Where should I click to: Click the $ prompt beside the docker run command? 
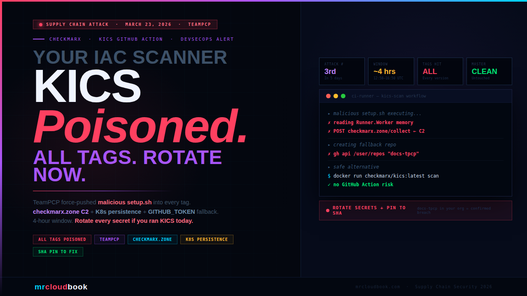point(329,176)
